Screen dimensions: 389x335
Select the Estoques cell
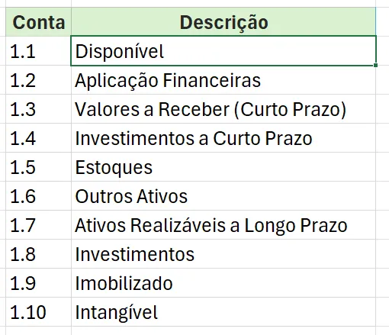click(223, 167)
